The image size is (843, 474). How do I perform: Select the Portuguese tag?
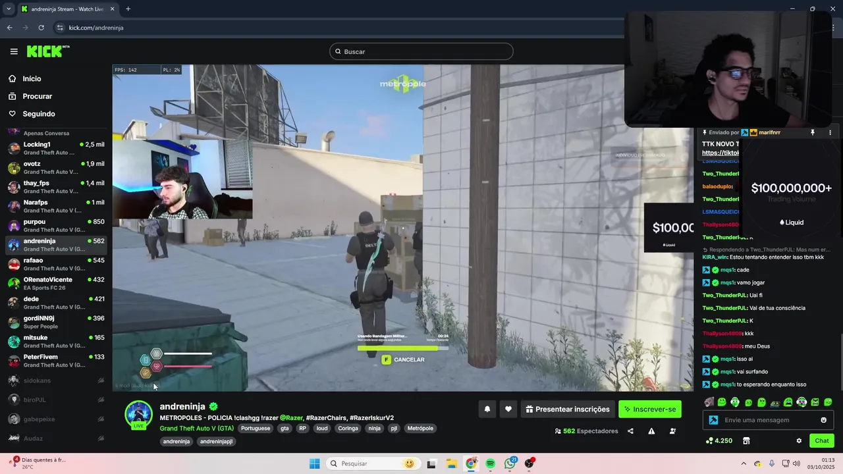(256, 428)
